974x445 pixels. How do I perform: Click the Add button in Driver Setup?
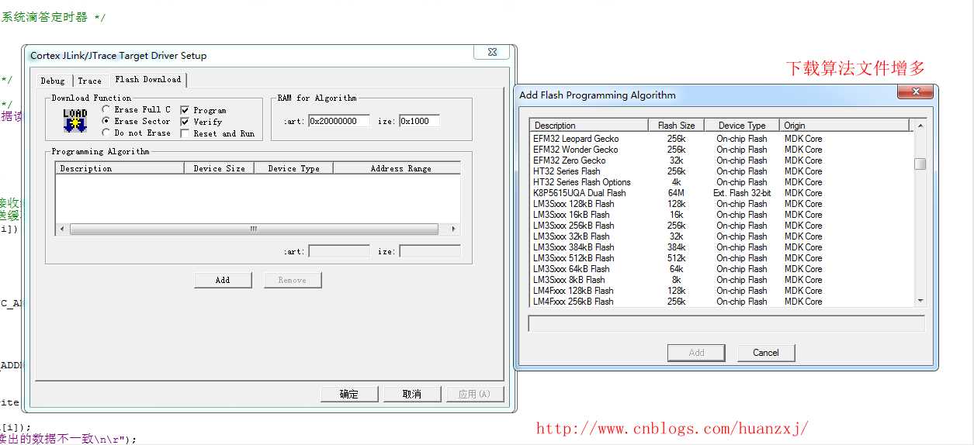223,280
